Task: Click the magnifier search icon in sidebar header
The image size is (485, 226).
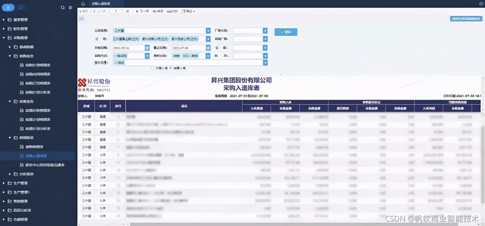Action: coord(63,7)
